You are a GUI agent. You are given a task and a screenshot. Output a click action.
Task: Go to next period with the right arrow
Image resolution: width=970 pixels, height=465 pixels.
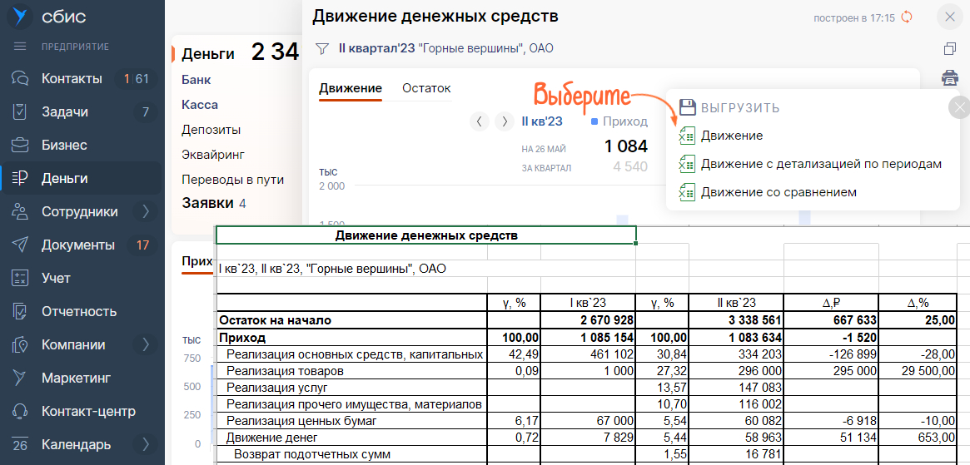(504, 121)
